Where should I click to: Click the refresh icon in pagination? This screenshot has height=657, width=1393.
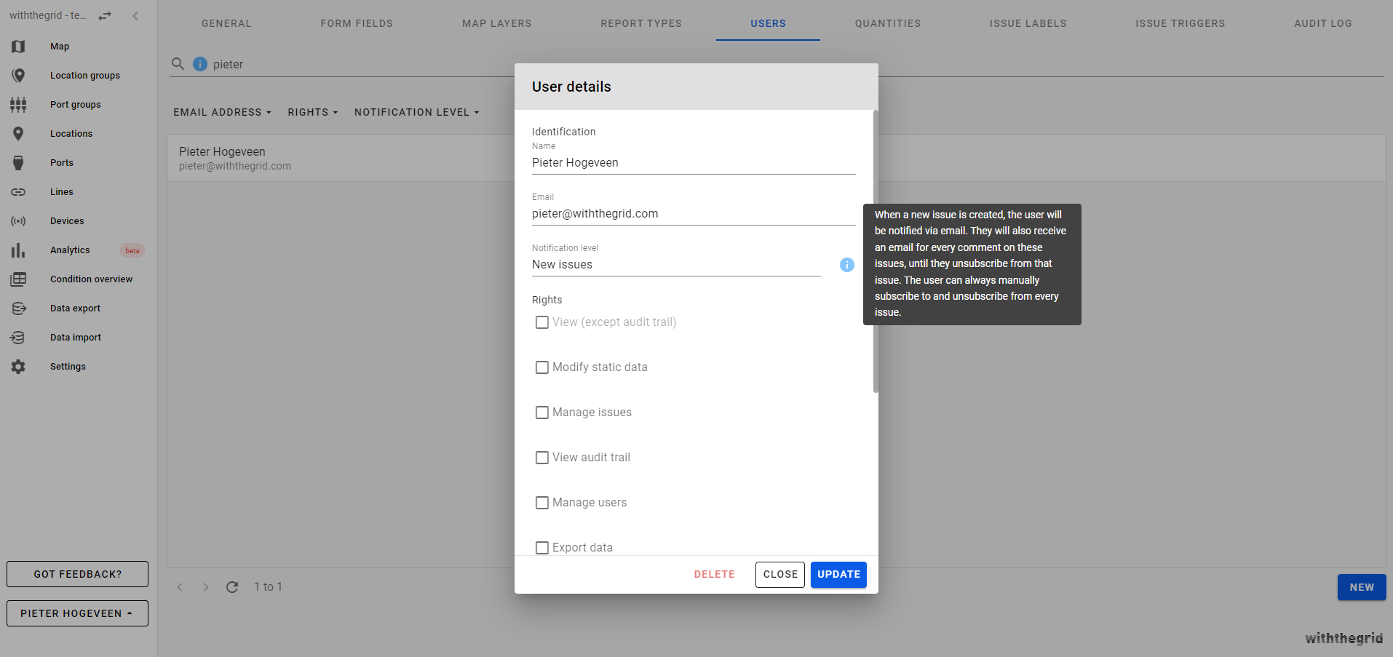pyautogui.click(x=232, y=587)
